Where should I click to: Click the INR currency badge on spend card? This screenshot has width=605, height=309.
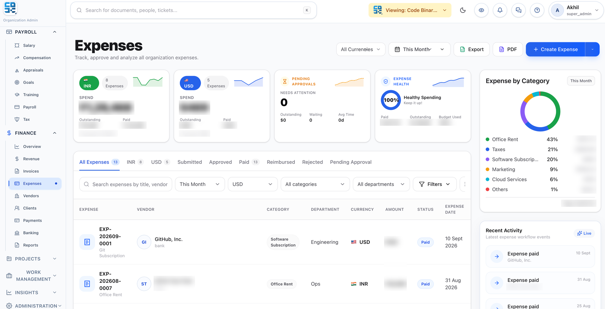[89, 83]
